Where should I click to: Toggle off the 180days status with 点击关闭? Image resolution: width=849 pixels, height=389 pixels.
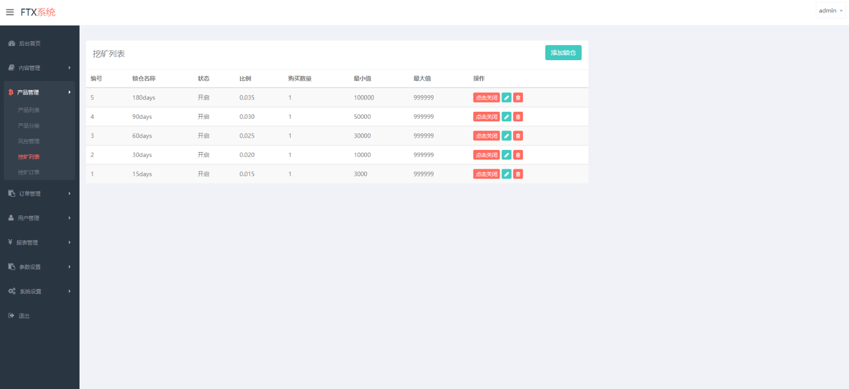coord(486,98)
